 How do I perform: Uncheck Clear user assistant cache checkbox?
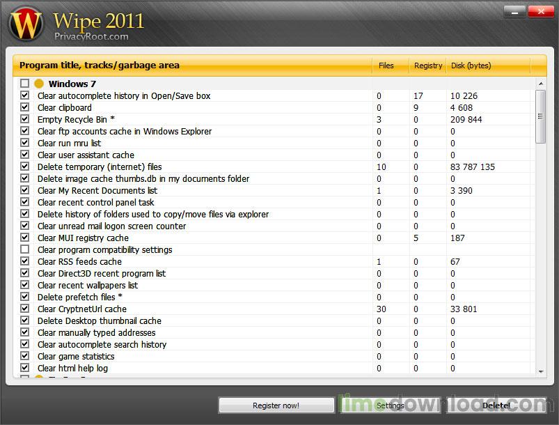pos(24,155)
